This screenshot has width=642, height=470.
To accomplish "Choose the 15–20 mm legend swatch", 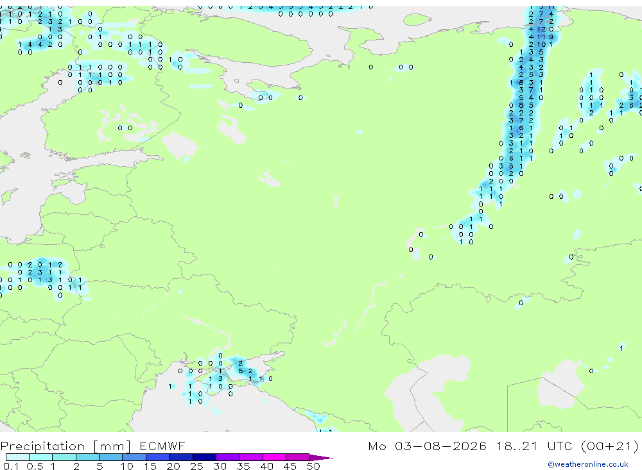I will (x=157, y=457).
